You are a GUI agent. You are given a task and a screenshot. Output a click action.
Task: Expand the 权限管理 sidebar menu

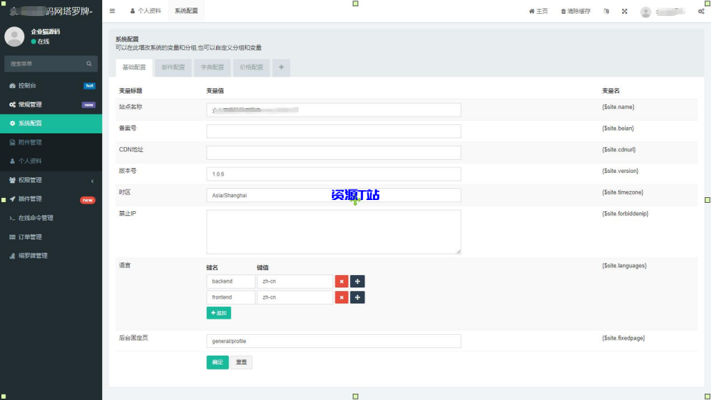point(31,180)
